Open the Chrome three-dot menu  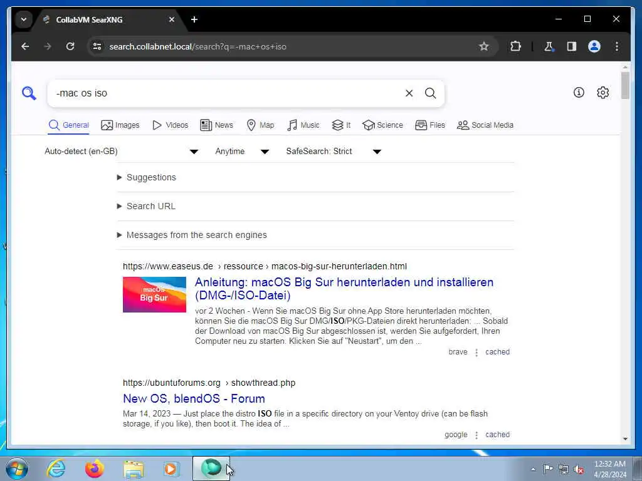pyautogui.click(x=617, y=46)
